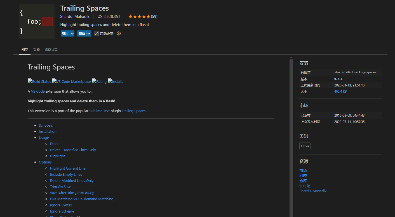Open the Sublime Text link
The image size is (395, 217).
[100, 111]
